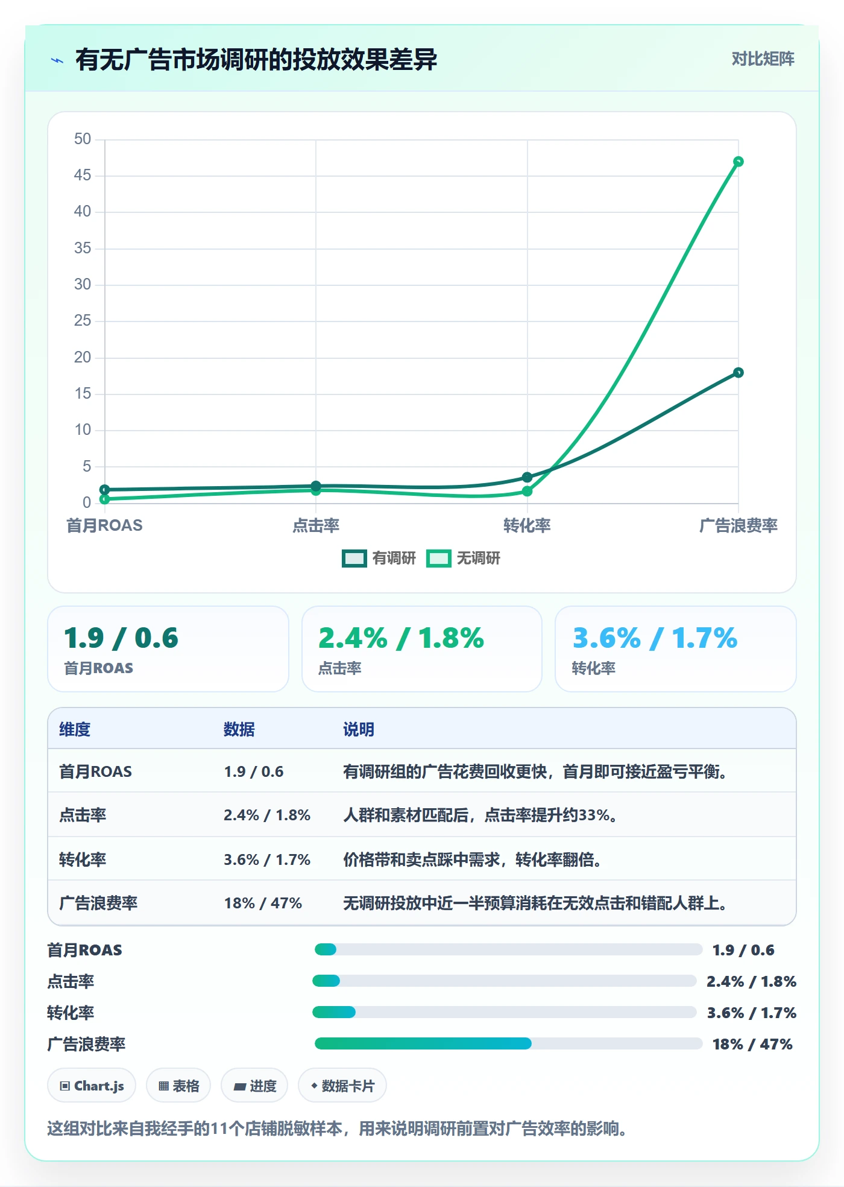Click the y-axis value 50

click(x=83, y=139)
